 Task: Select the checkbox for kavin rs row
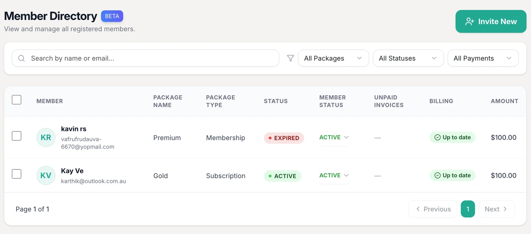[17, 136]
